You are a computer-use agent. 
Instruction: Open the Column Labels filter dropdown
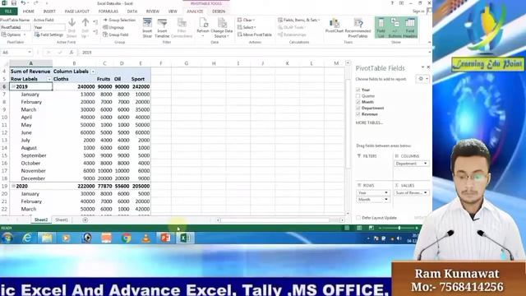click(93, 72)
